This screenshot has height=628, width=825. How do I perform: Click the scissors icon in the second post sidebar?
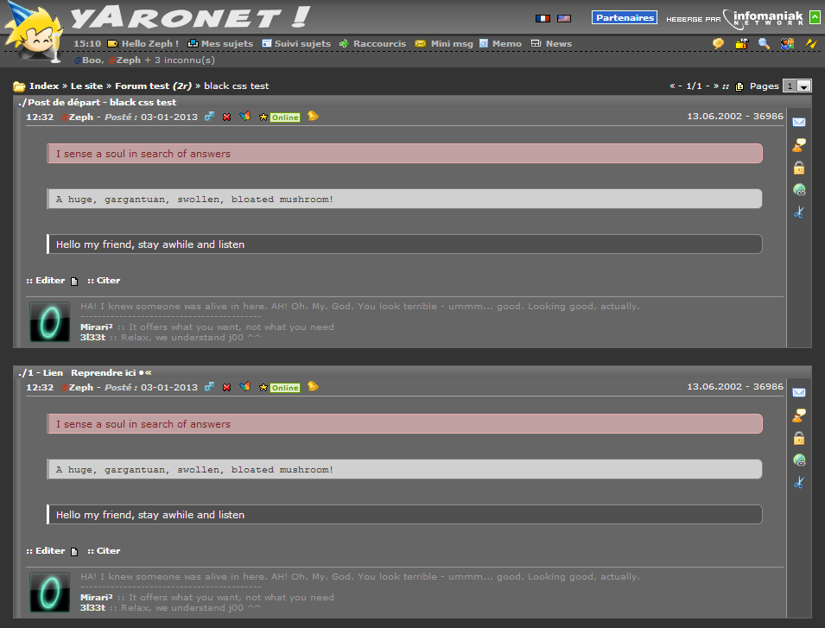click(x=799, y=482)
